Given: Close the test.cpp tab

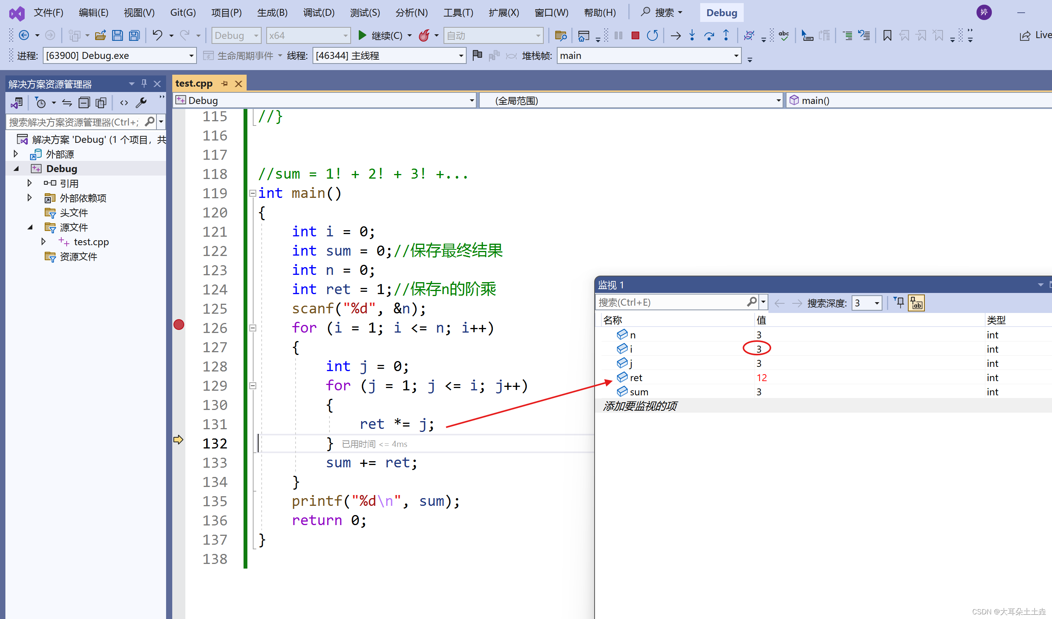Looking at the screenshot, I should pyautogui.click(x=239, y=84).
